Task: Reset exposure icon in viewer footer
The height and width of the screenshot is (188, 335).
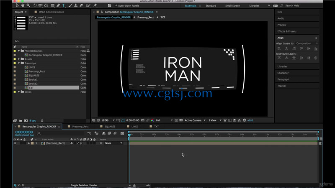Action: 245,120
